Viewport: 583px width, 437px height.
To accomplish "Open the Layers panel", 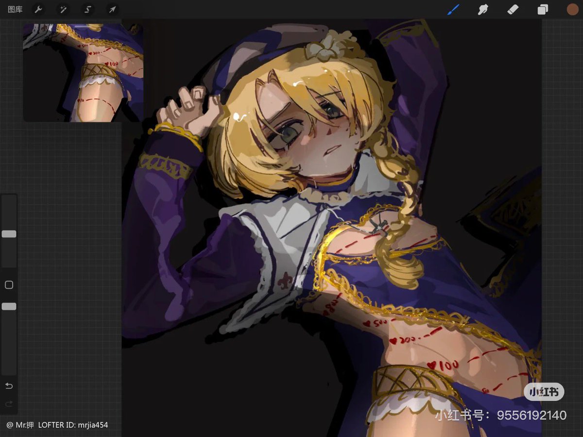I will 543,9.
